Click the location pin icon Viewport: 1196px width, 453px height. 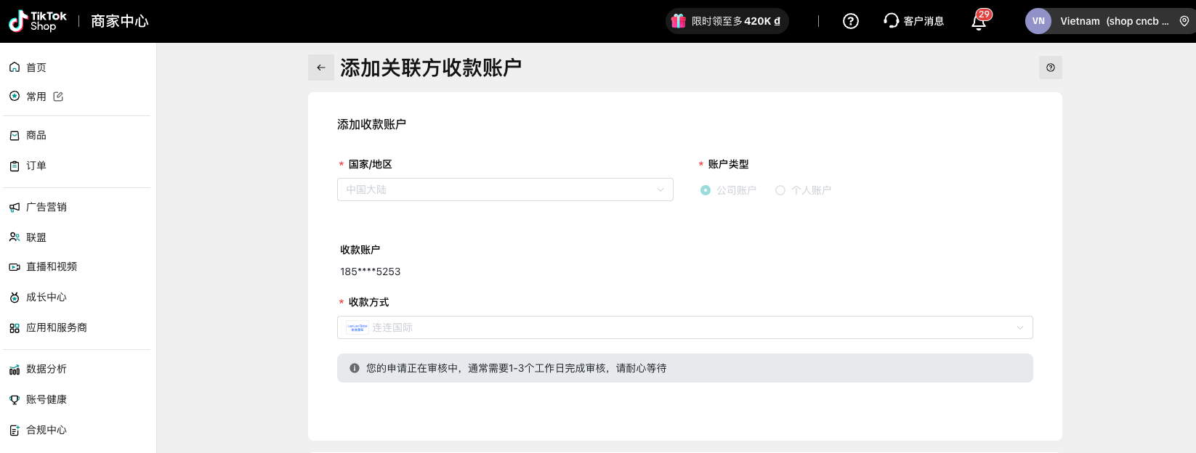pos(1184,21)
